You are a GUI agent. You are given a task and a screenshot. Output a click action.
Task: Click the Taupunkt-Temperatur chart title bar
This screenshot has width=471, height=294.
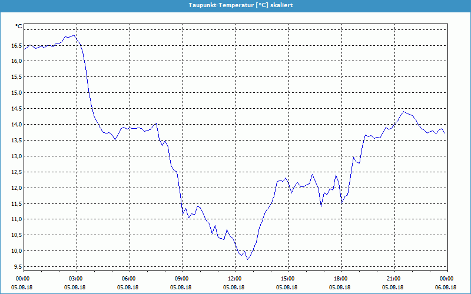tap(235, 5)
